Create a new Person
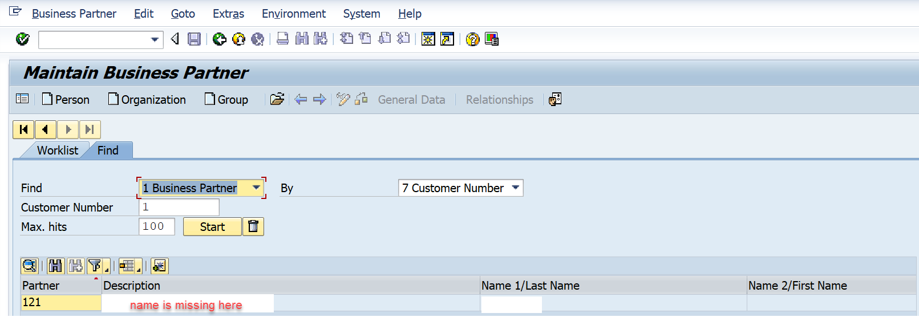The image size is (919, 317). [x=66, y=99]
